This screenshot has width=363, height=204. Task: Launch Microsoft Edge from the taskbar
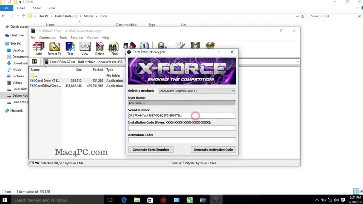pyautogui.click(x=124, y=200)
